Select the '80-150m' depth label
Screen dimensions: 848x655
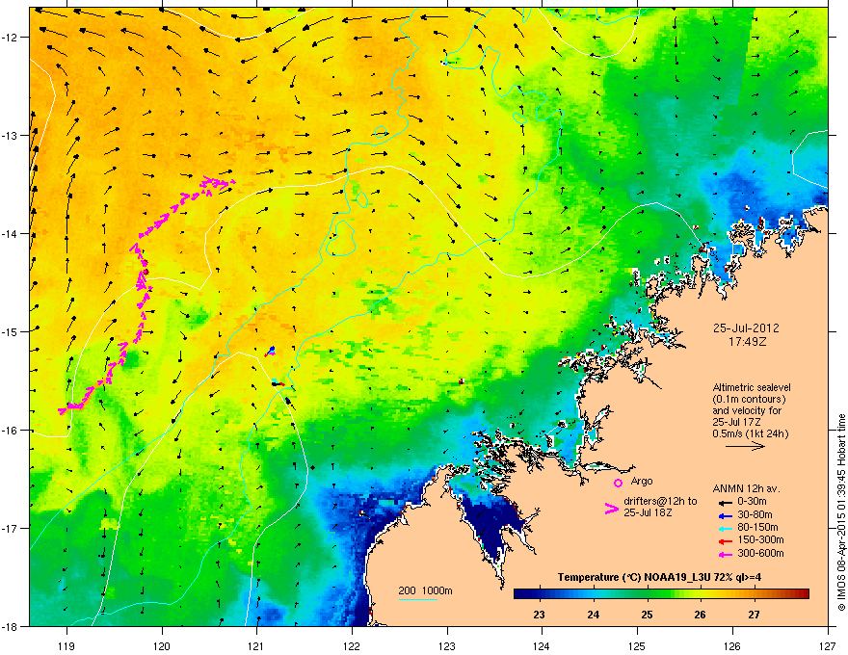click(757, 527)
